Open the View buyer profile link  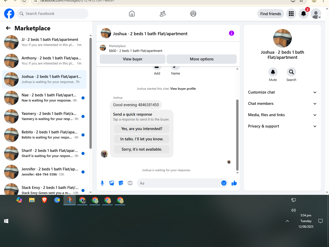tap(183, 89)
